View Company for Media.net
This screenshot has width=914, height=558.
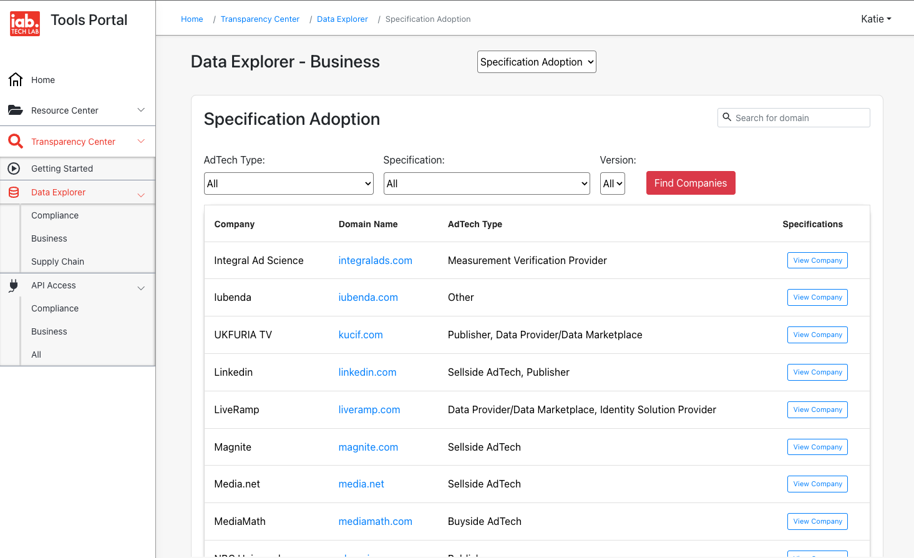pyautogui.click(x=817, y=484)
